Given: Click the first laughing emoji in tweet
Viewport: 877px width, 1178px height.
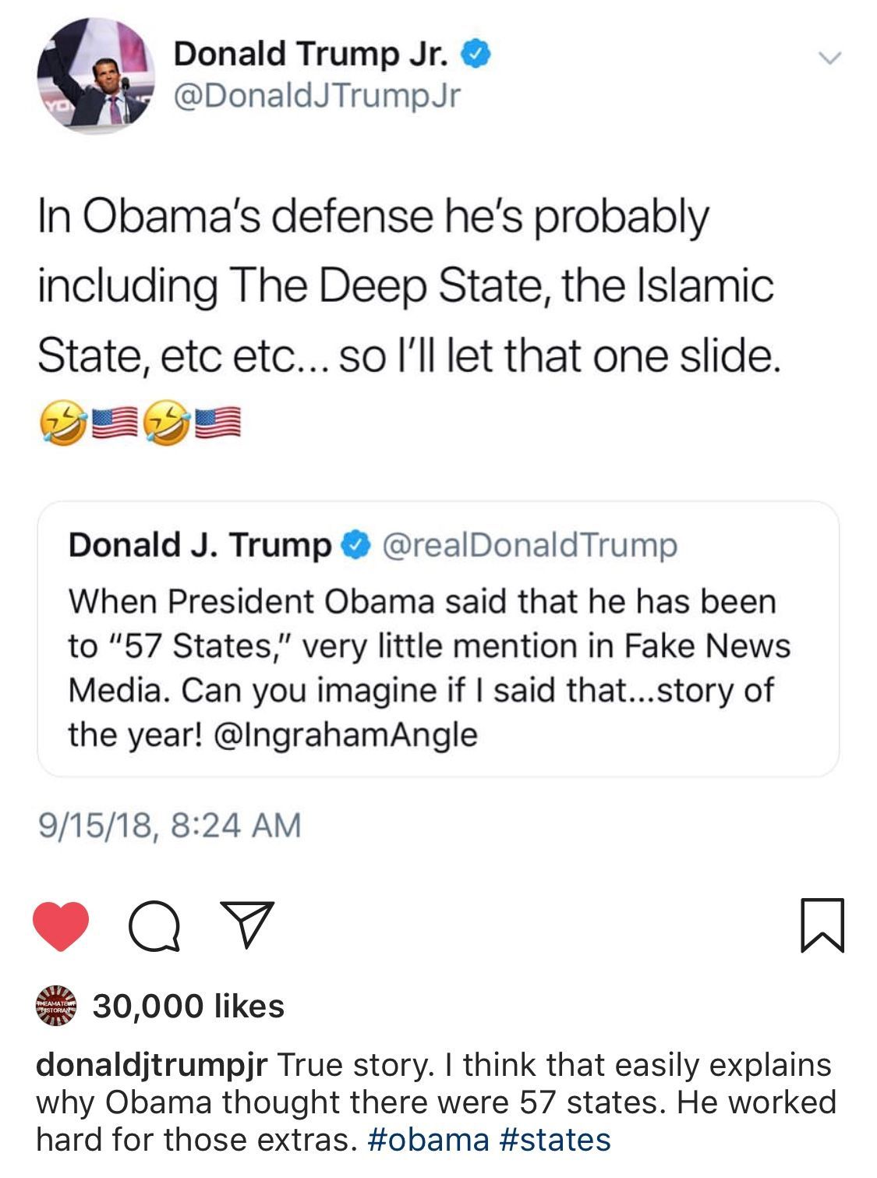Looking at the screenshot, I should pos(61,426).
